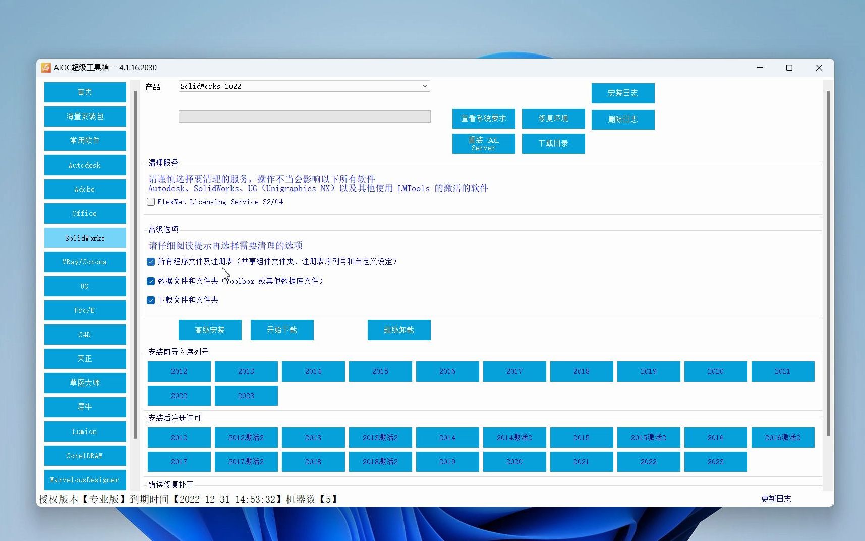Image resolution: width=865 pixels, height=541 pixels.
Task: Click 2017激活2 license button
Action: coord(246,462)
